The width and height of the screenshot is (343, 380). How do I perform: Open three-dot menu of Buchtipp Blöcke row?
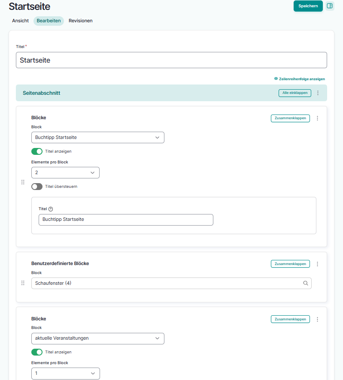pyautogui.click(x=318, y=118)
